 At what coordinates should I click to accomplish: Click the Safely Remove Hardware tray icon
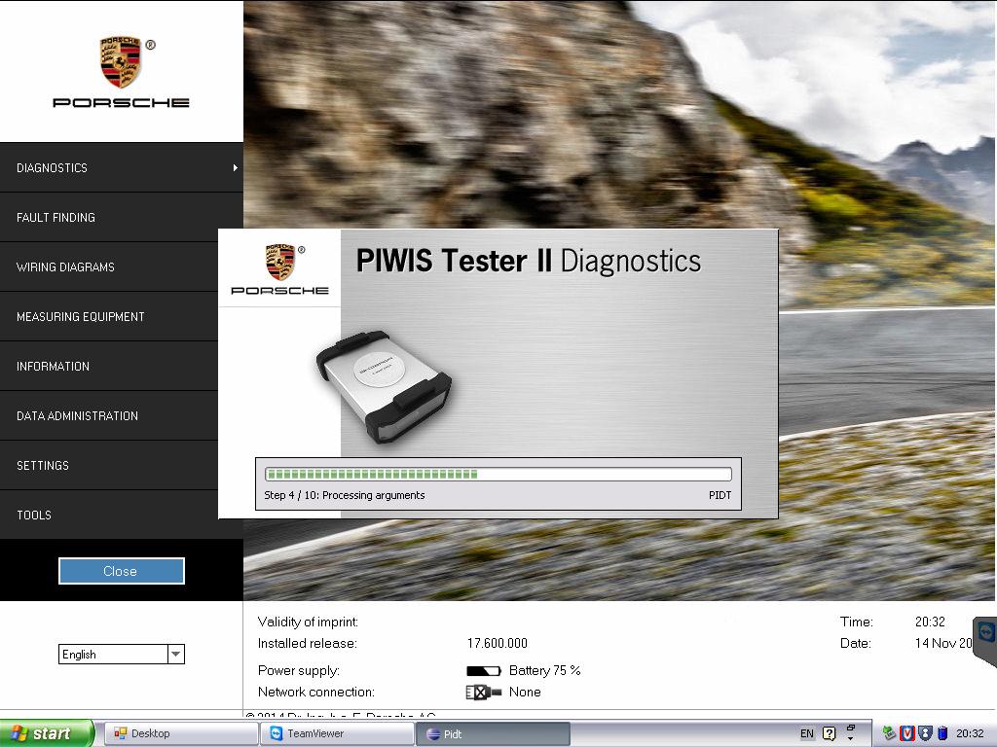point(889,733)
